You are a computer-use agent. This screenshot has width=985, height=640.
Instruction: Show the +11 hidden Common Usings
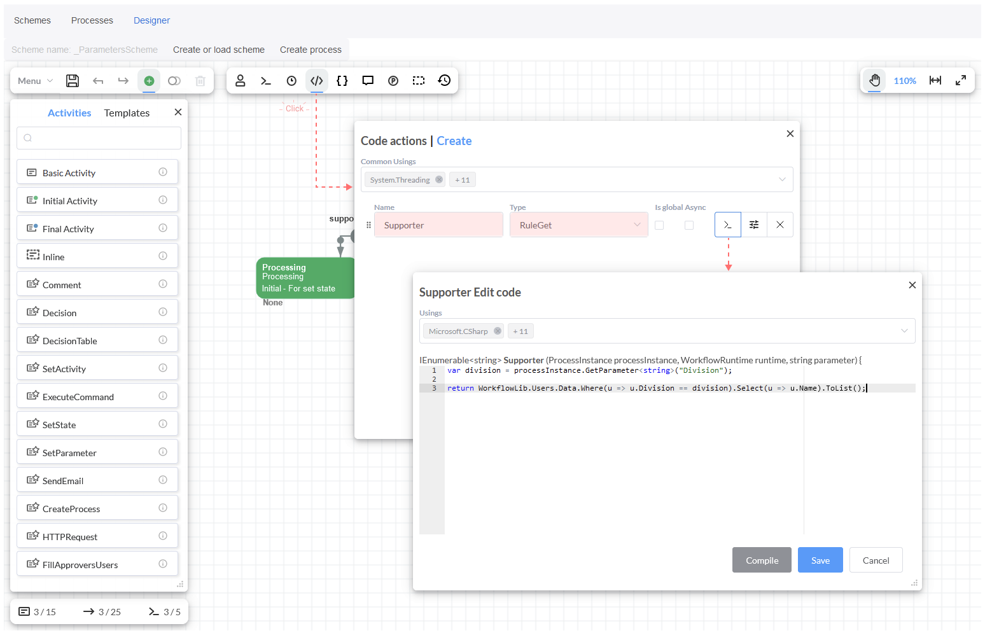pos(463,180)
